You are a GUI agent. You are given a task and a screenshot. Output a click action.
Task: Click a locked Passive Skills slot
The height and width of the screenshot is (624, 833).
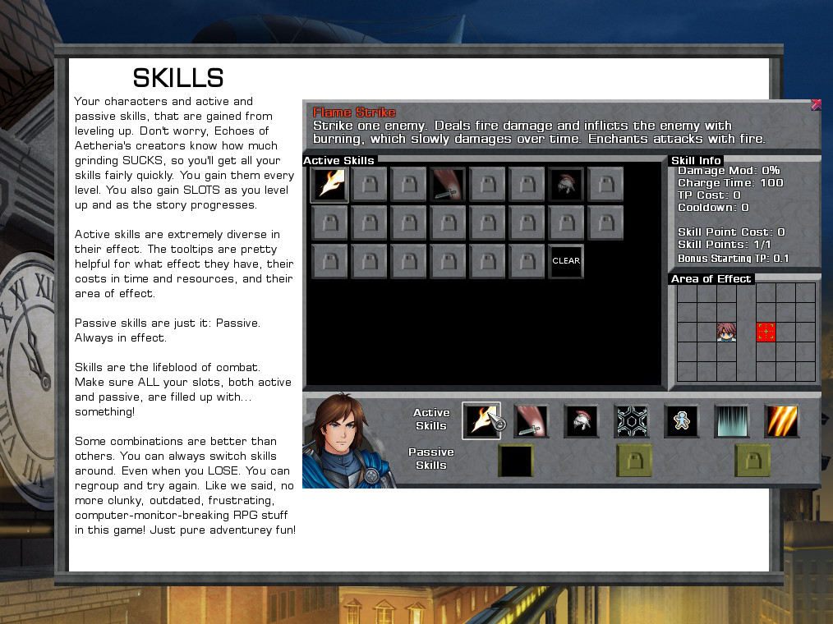[633, 461]
